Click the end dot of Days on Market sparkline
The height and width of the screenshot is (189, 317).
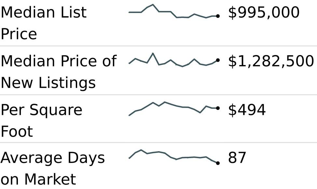pos(218,163)
